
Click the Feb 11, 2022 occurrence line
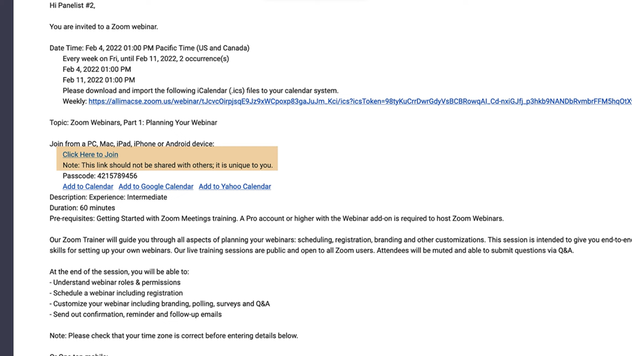click(x=99, y=80)
